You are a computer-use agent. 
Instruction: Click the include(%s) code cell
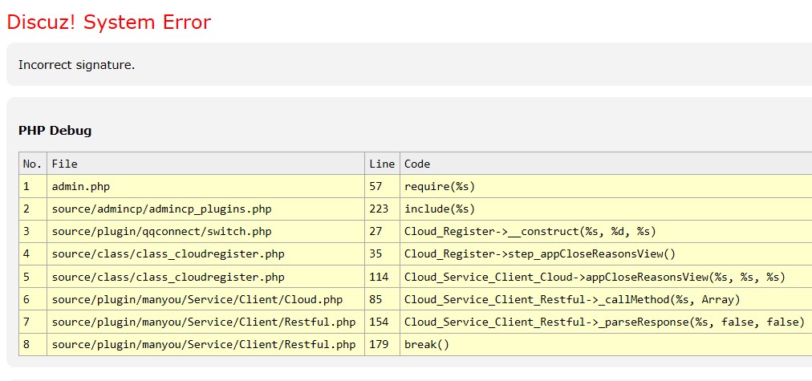[x=440, y=209]
